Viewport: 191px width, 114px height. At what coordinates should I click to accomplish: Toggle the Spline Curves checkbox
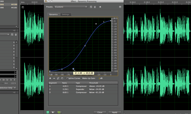67,78
